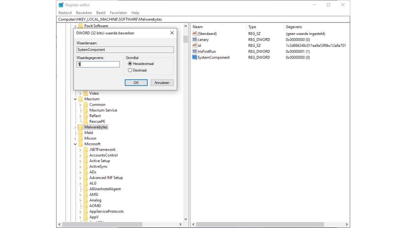Click the Macrium folder icon

pos(80,99)
